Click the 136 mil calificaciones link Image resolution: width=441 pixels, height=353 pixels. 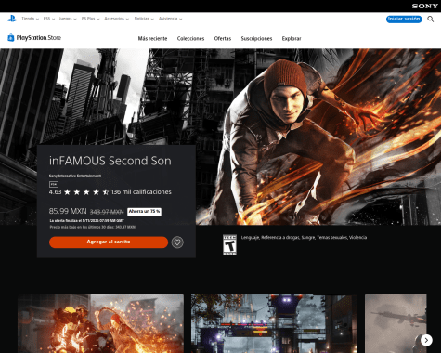[x=141, y=192]
